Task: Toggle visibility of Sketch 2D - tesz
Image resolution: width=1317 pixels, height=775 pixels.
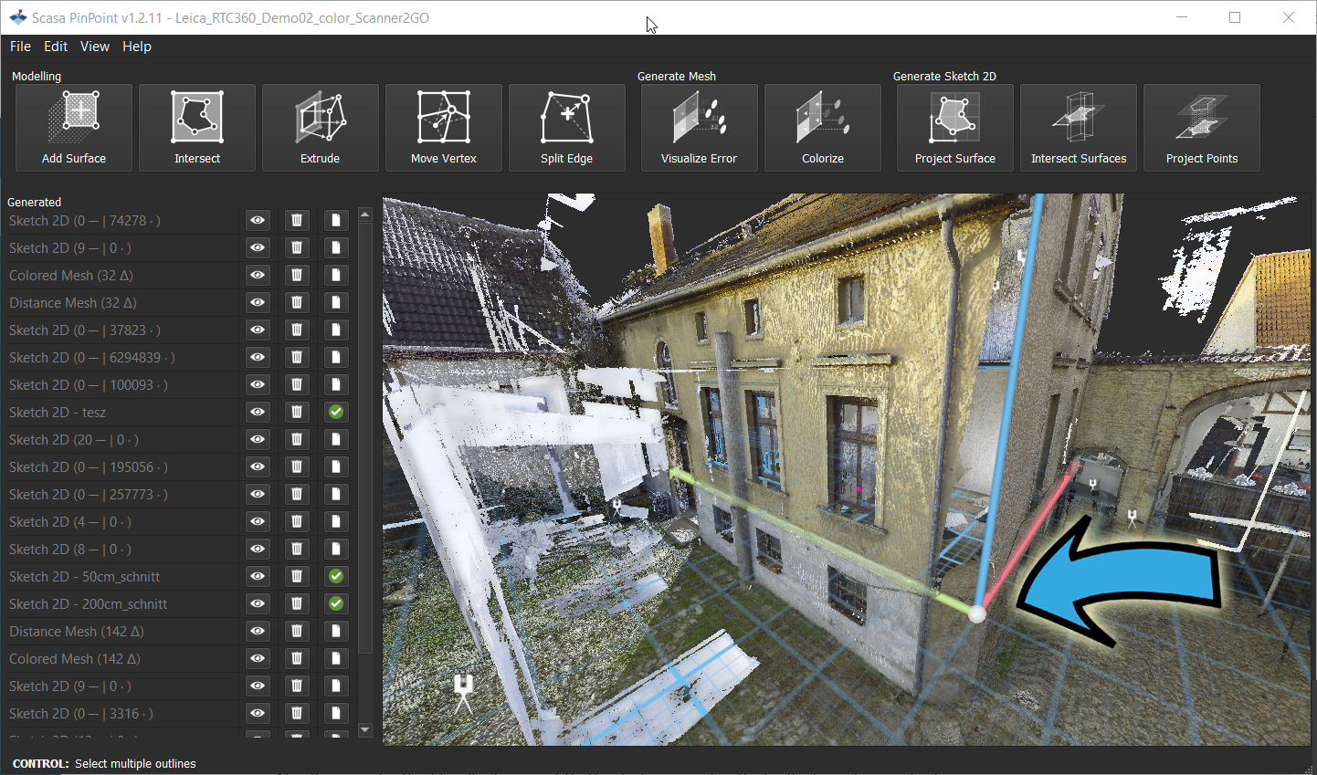Action: [x=258, y=412]
